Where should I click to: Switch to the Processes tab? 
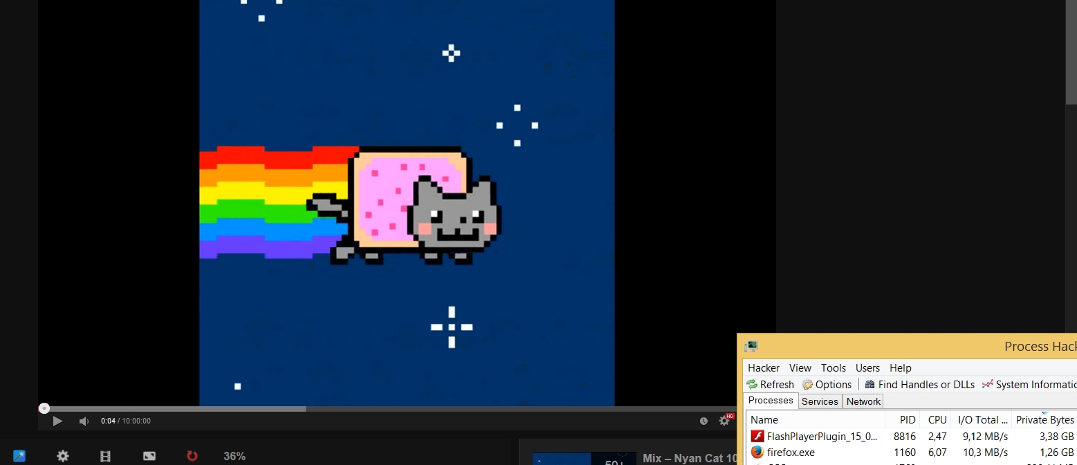(771, 401)
